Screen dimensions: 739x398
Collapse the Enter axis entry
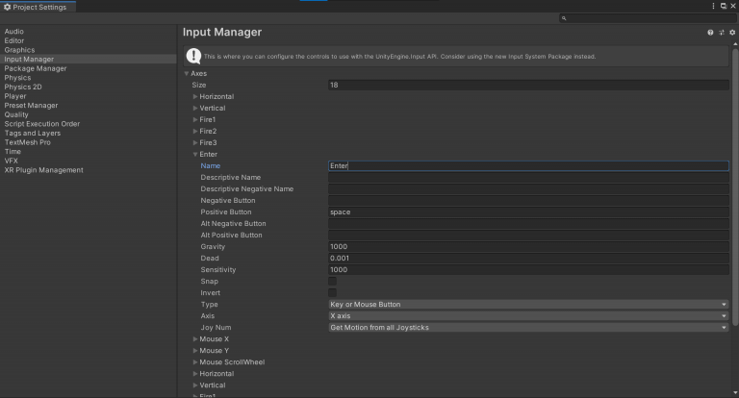[195, 154]
